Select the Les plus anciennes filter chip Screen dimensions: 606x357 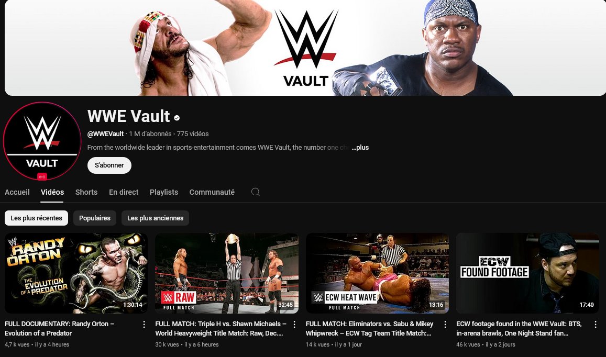click(x=156, y=218)
